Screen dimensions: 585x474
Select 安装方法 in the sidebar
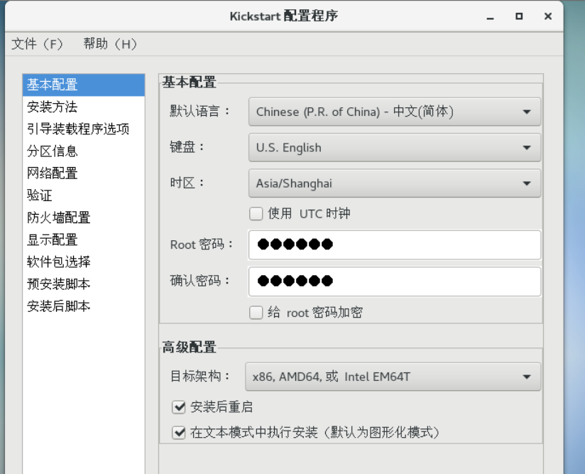pos(84,107)
